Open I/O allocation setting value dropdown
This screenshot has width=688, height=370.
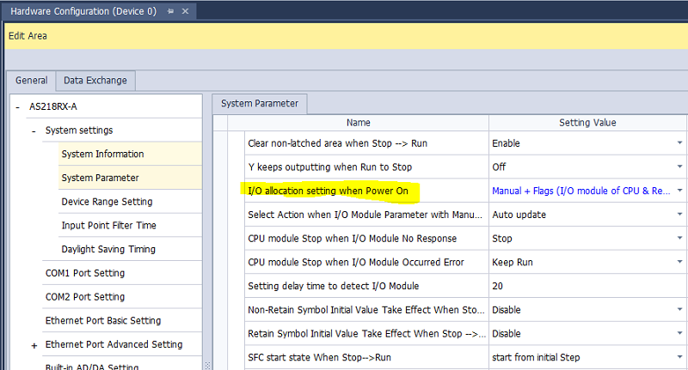pyautogui.click(x=679, y=191)
